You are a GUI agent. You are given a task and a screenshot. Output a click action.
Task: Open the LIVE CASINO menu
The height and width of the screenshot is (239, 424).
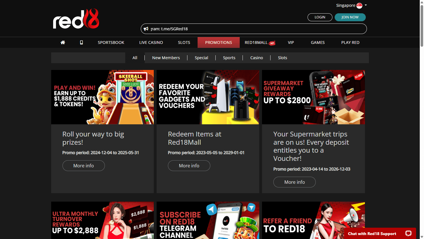coord(151,42)
